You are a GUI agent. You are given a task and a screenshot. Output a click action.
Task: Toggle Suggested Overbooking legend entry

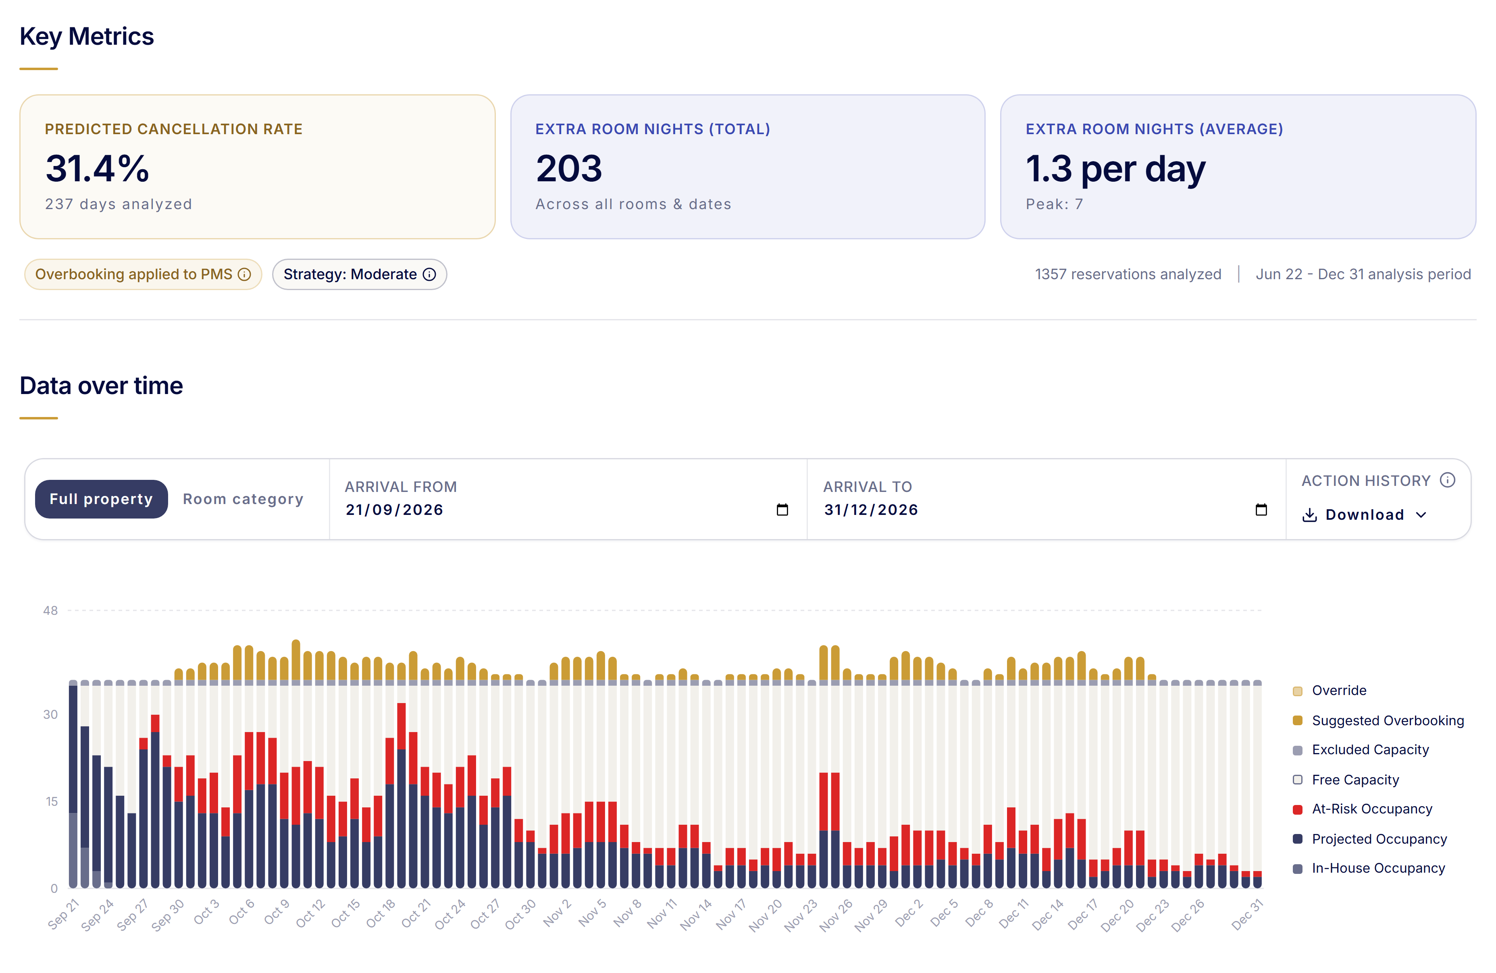[1378, 720]
